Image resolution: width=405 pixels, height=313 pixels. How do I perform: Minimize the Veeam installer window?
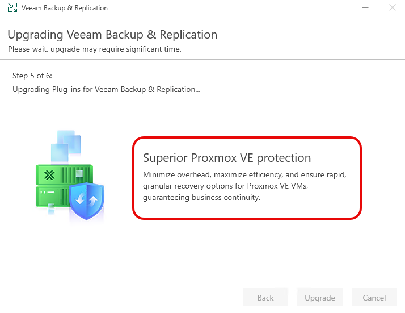pos(364,8)
